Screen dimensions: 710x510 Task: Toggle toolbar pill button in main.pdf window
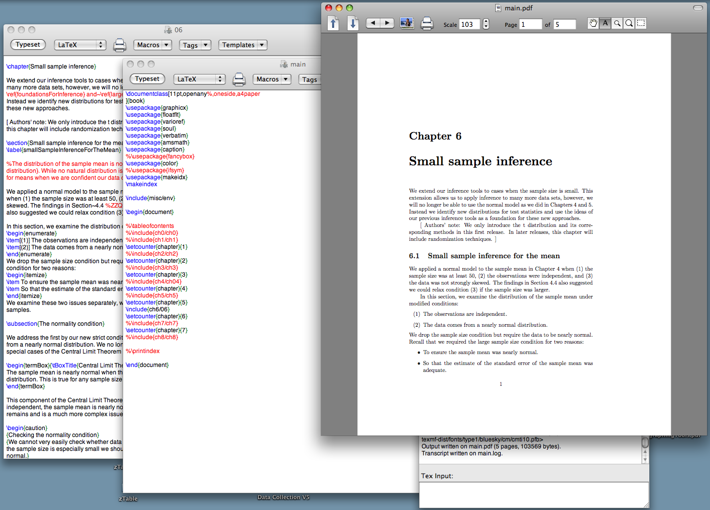698,8
